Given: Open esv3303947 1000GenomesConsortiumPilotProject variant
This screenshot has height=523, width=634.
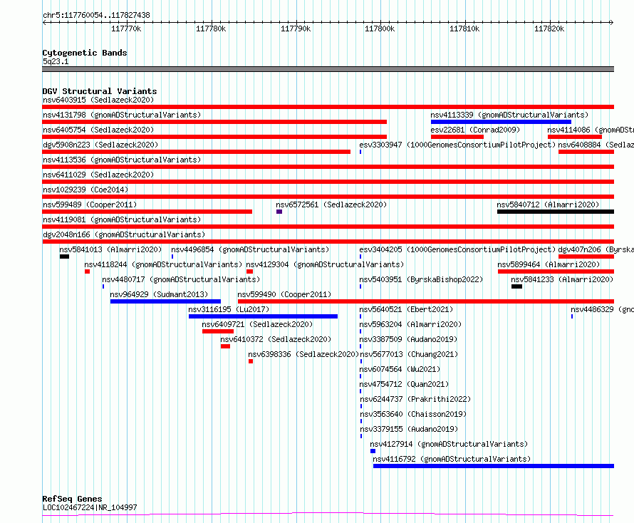Looking at the screenshot, I should [457, 145].
